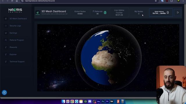
Task: Go forward in the browser
Action: tap(8, 1)
